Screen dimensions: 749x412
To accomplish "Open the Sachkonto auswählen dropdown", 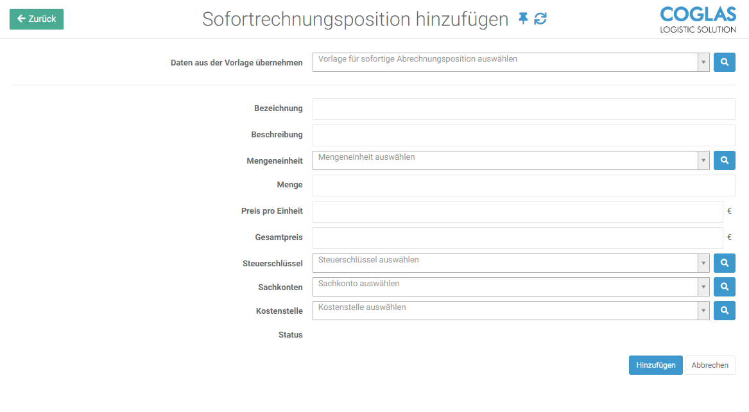I will [x=504, y=287].
